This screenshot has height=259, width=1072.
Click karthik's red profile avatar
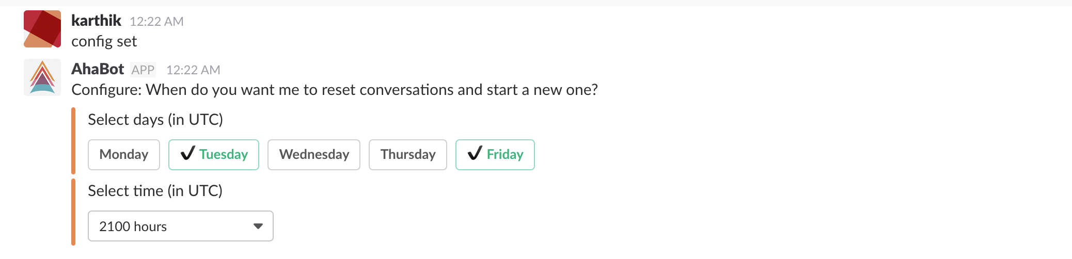pyautogui.click(x=42, y=29)
